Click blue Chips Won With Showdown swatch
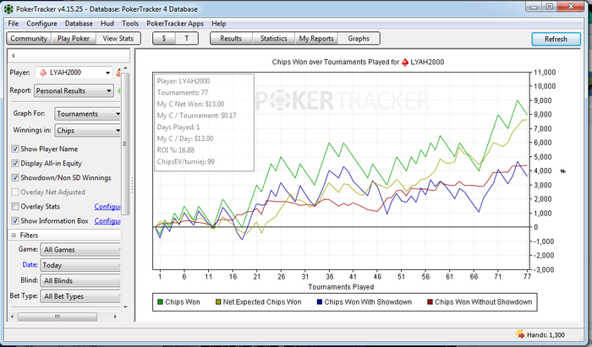The width and height of the screenshot is (592, 347). pos(320,301)
